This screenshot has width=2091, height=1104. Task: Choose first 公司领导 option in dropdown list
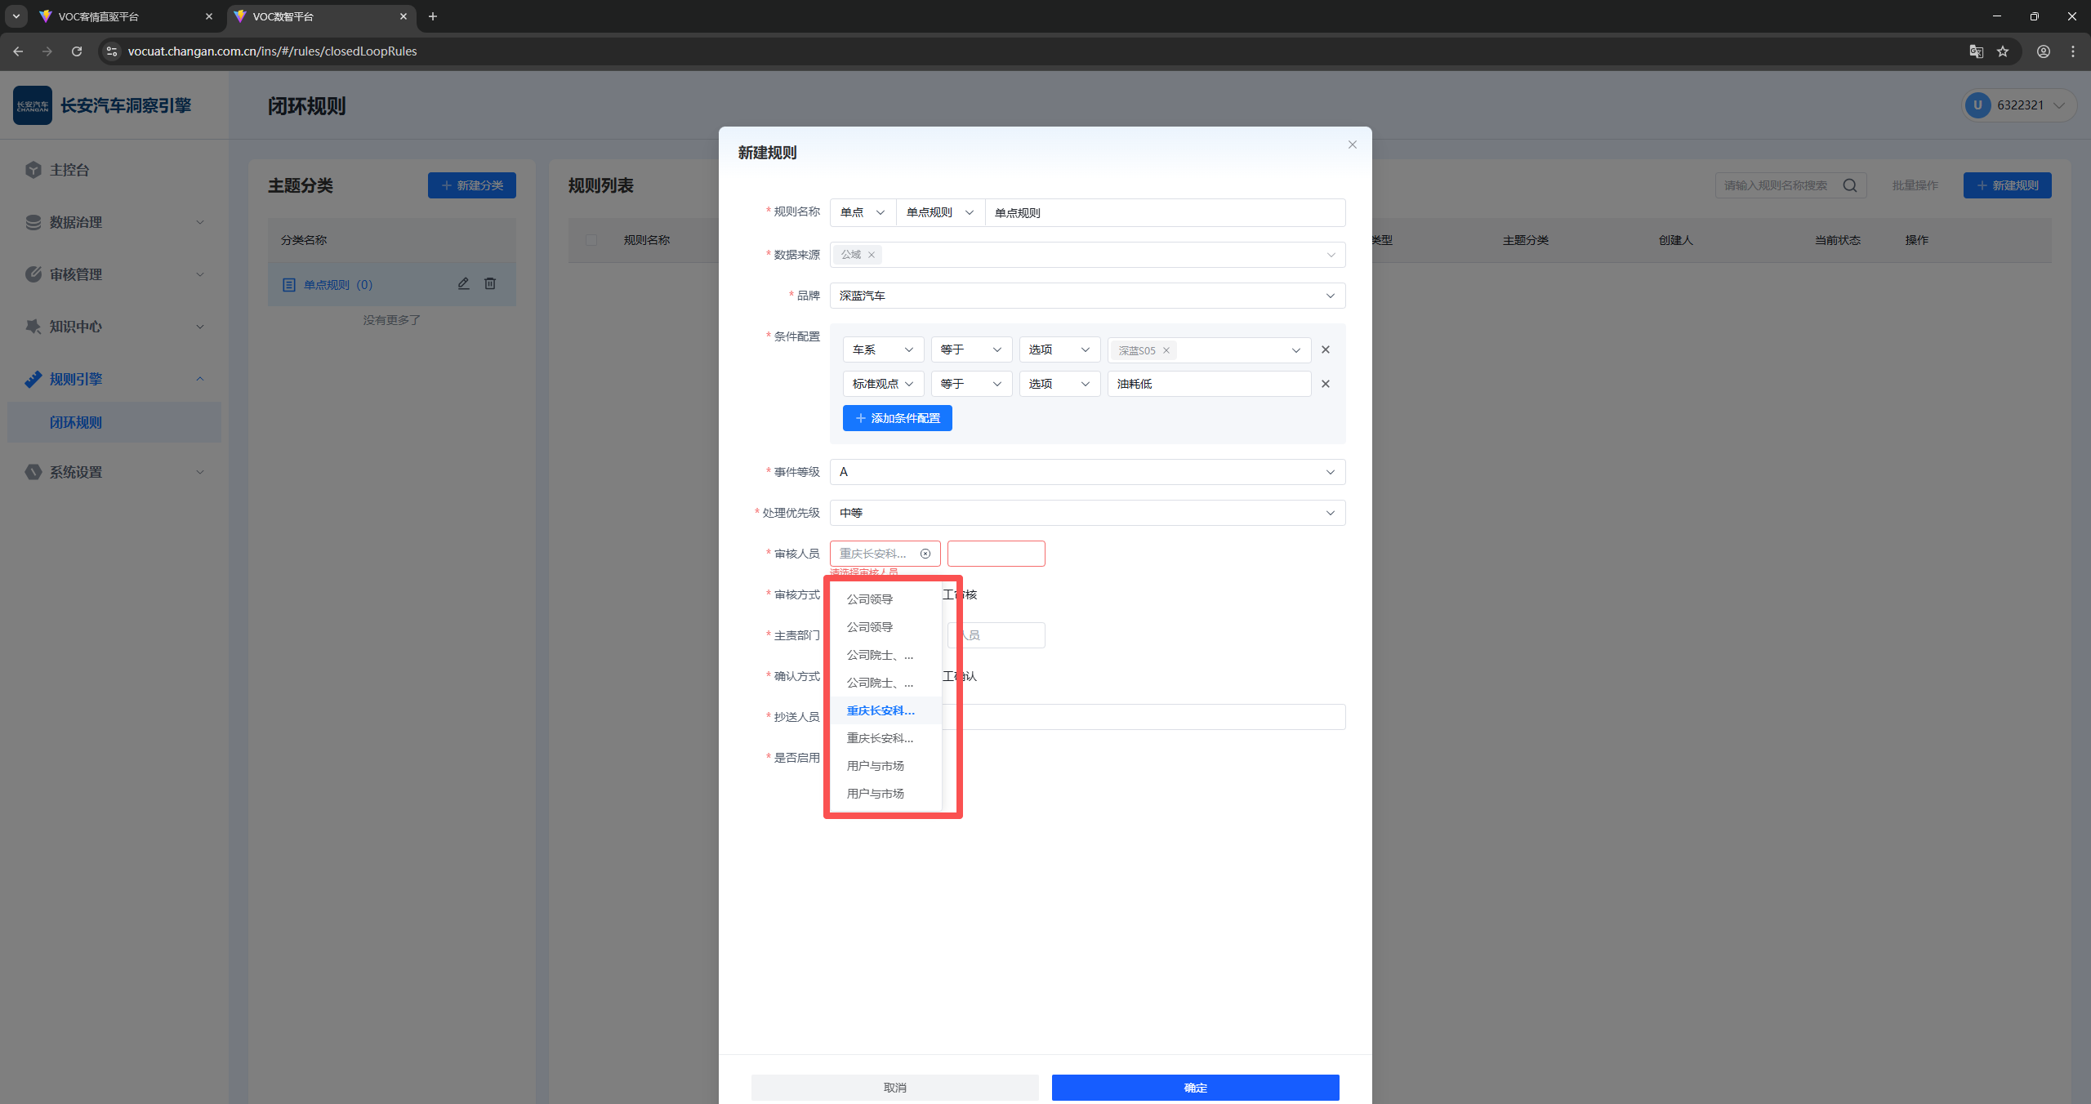tap(869, 599)
